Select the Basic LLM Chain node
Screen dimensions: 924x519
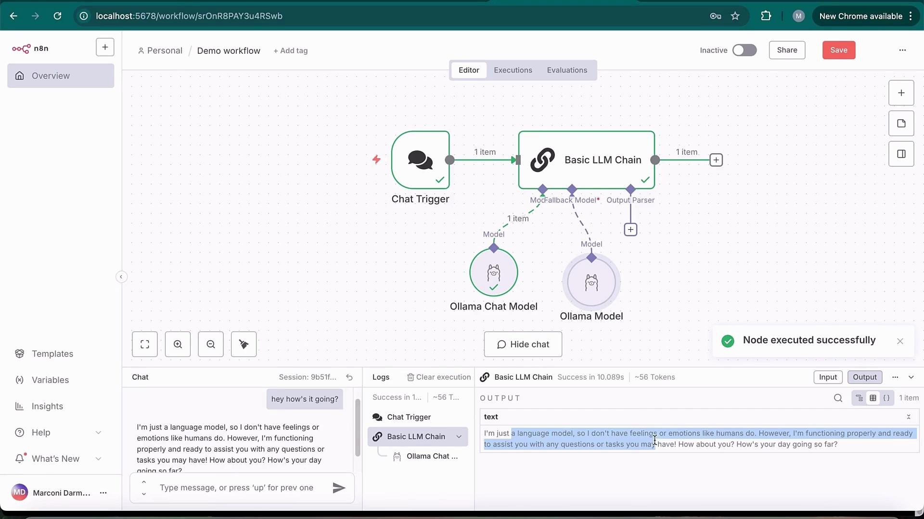[x=586, y=160]
